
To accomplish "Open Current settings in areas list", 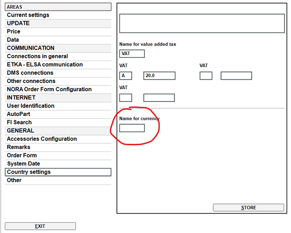I will click(58, 15).
